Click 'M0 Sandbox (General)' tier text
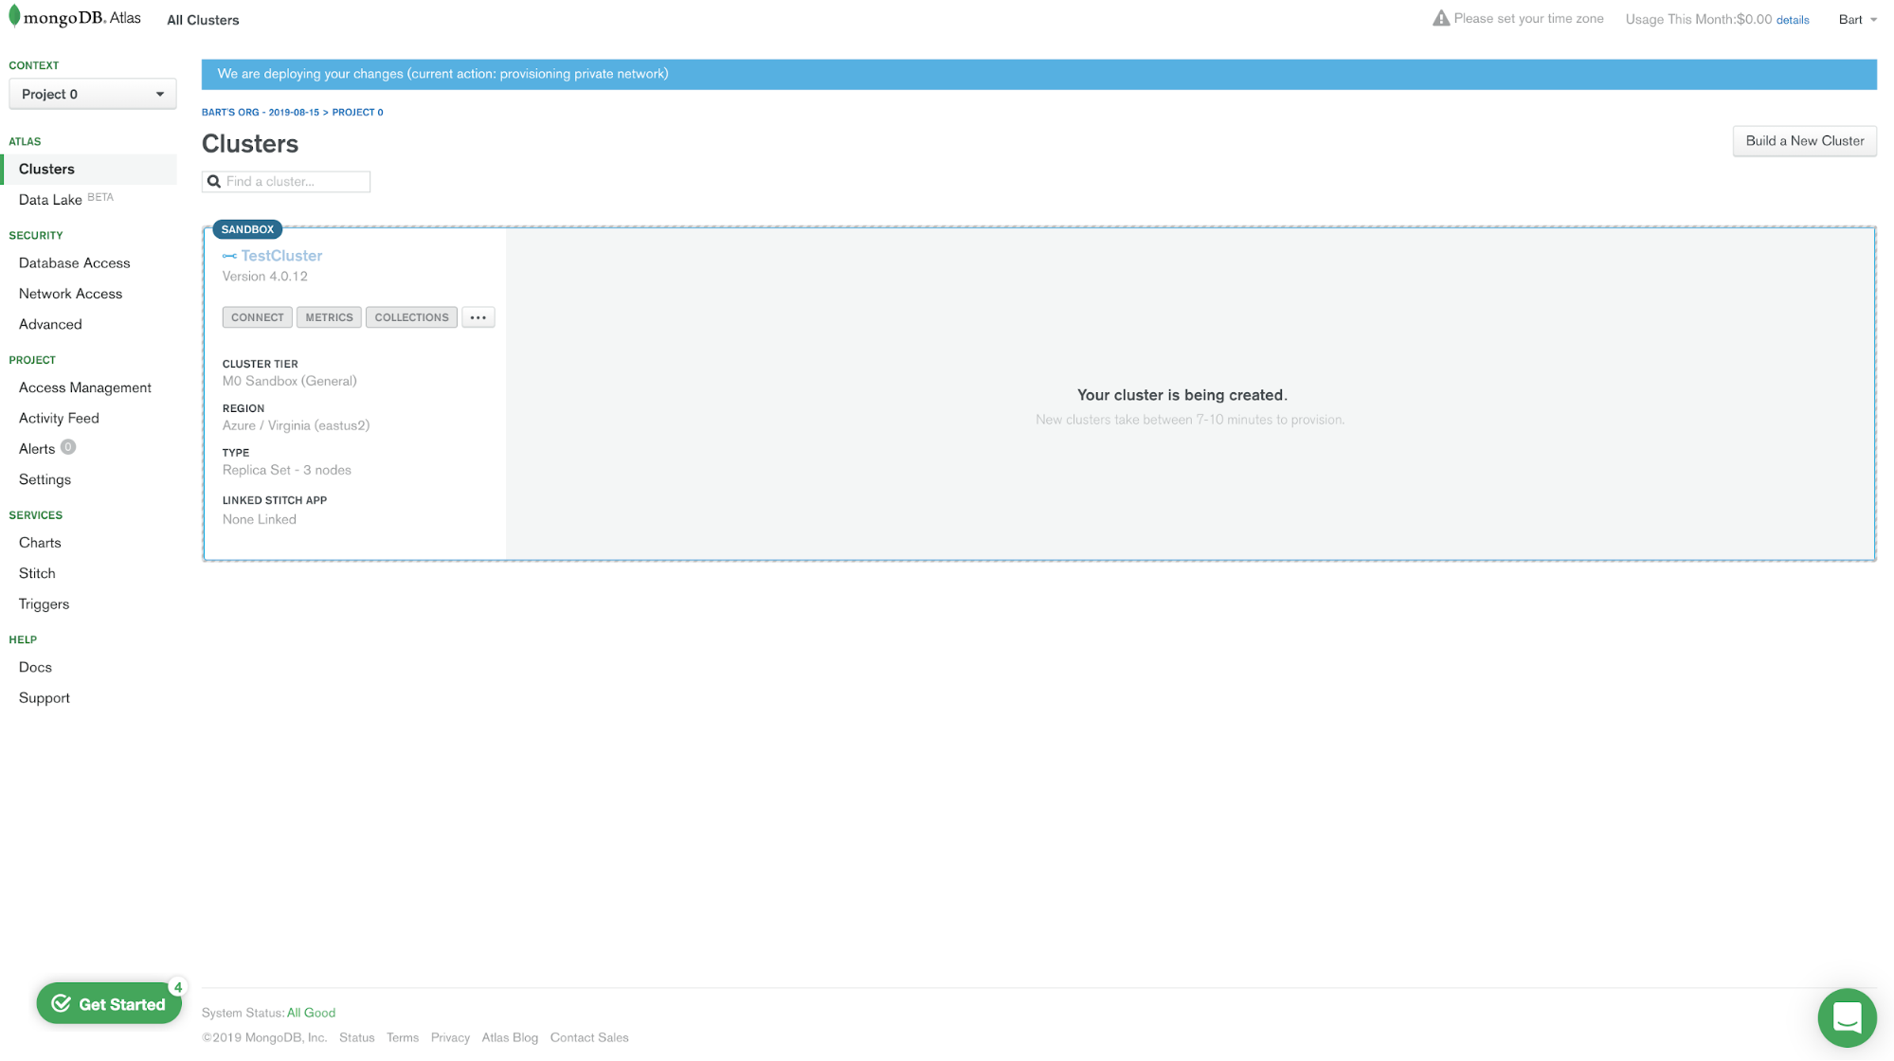 tap(290, 381)
